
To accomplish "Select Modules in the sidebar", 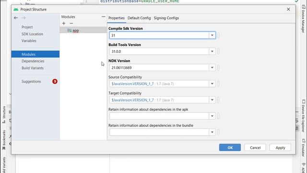I will point(35,54).
